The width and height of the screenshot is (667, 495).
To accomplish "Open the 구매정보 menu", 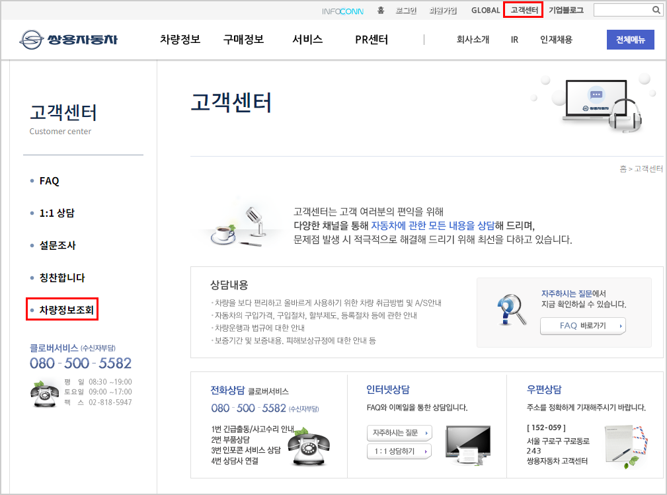I will pyautogui.click(x=243, y=40).
